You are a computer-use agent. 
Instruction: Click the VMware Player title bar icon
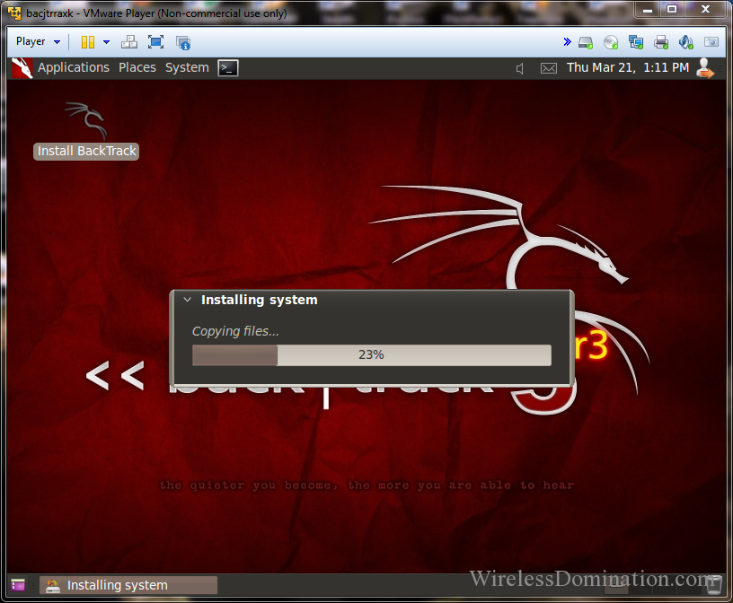(14, 13)
